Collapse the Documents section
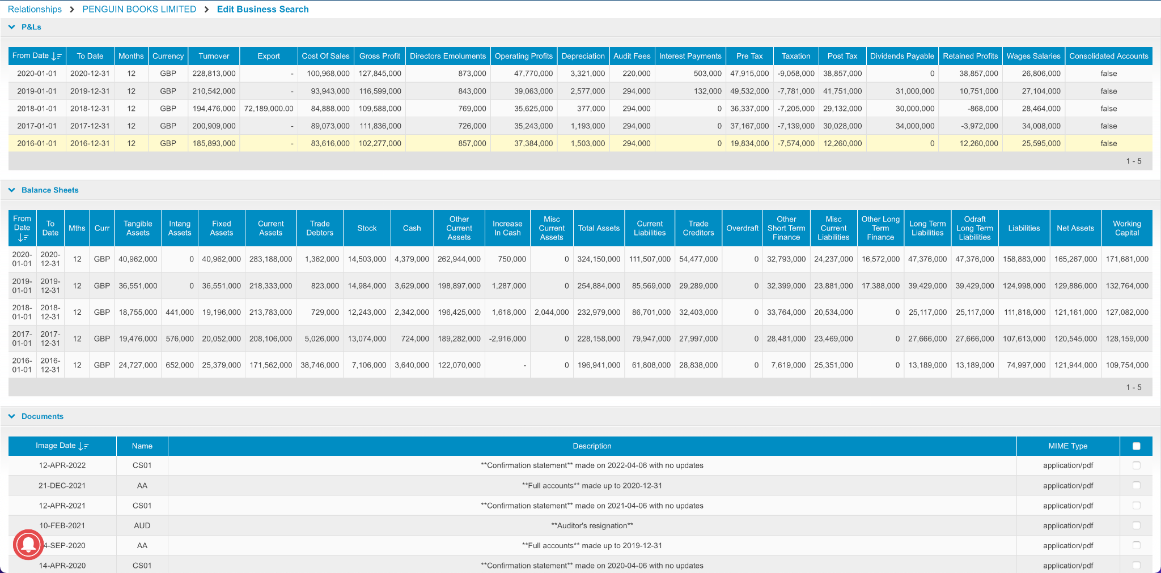Viewport: 1161px width, 573px height. pyautogui.click(x=12, y=416)
